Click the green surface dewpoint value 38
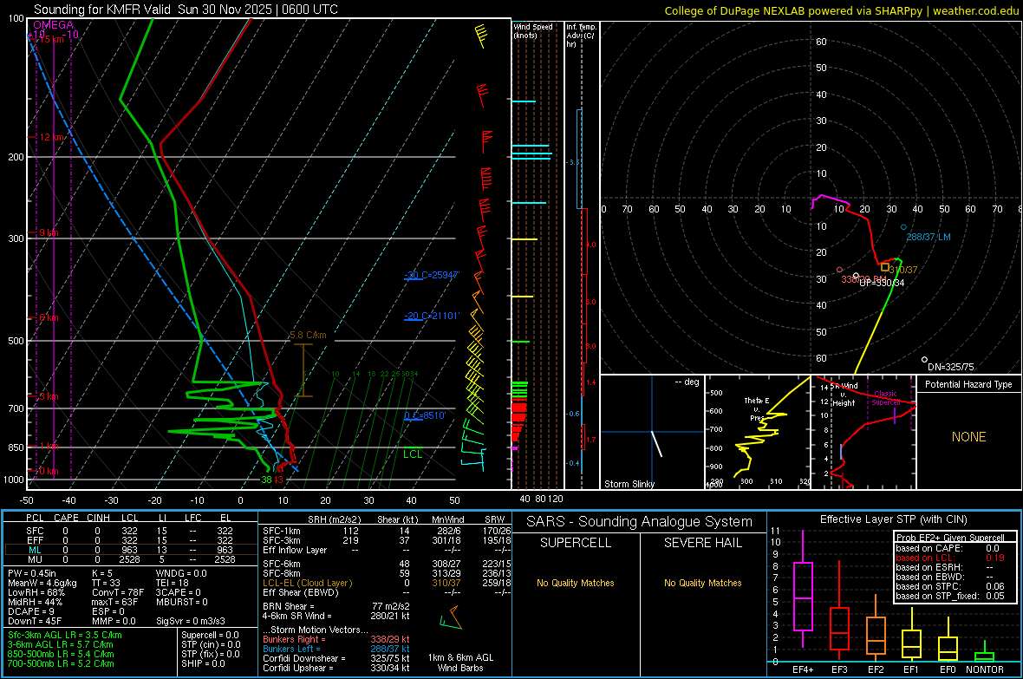 point(266,480)
